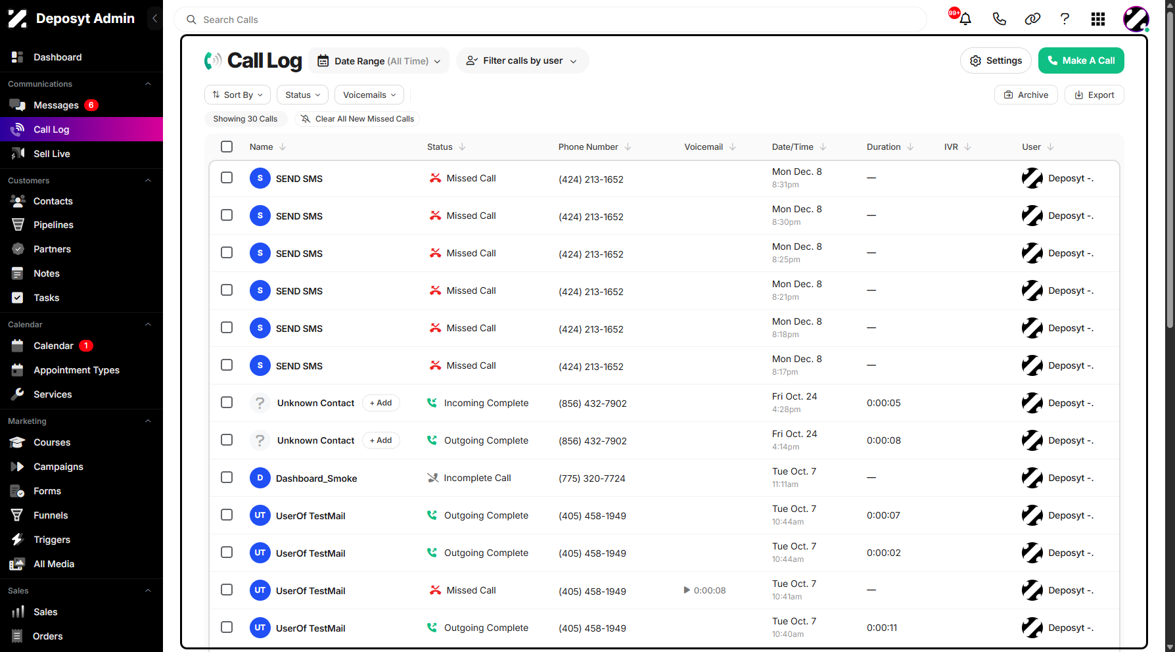Open the phone dialer icon in top bar
The image size is (1175, 652).
click(999, 19)
